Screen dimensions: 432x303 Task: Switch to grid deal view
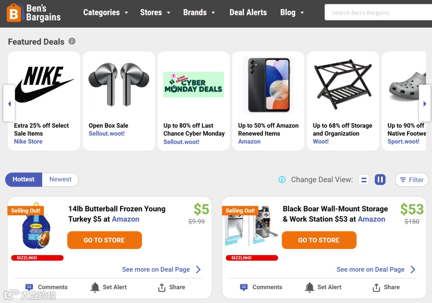point(380,180)
